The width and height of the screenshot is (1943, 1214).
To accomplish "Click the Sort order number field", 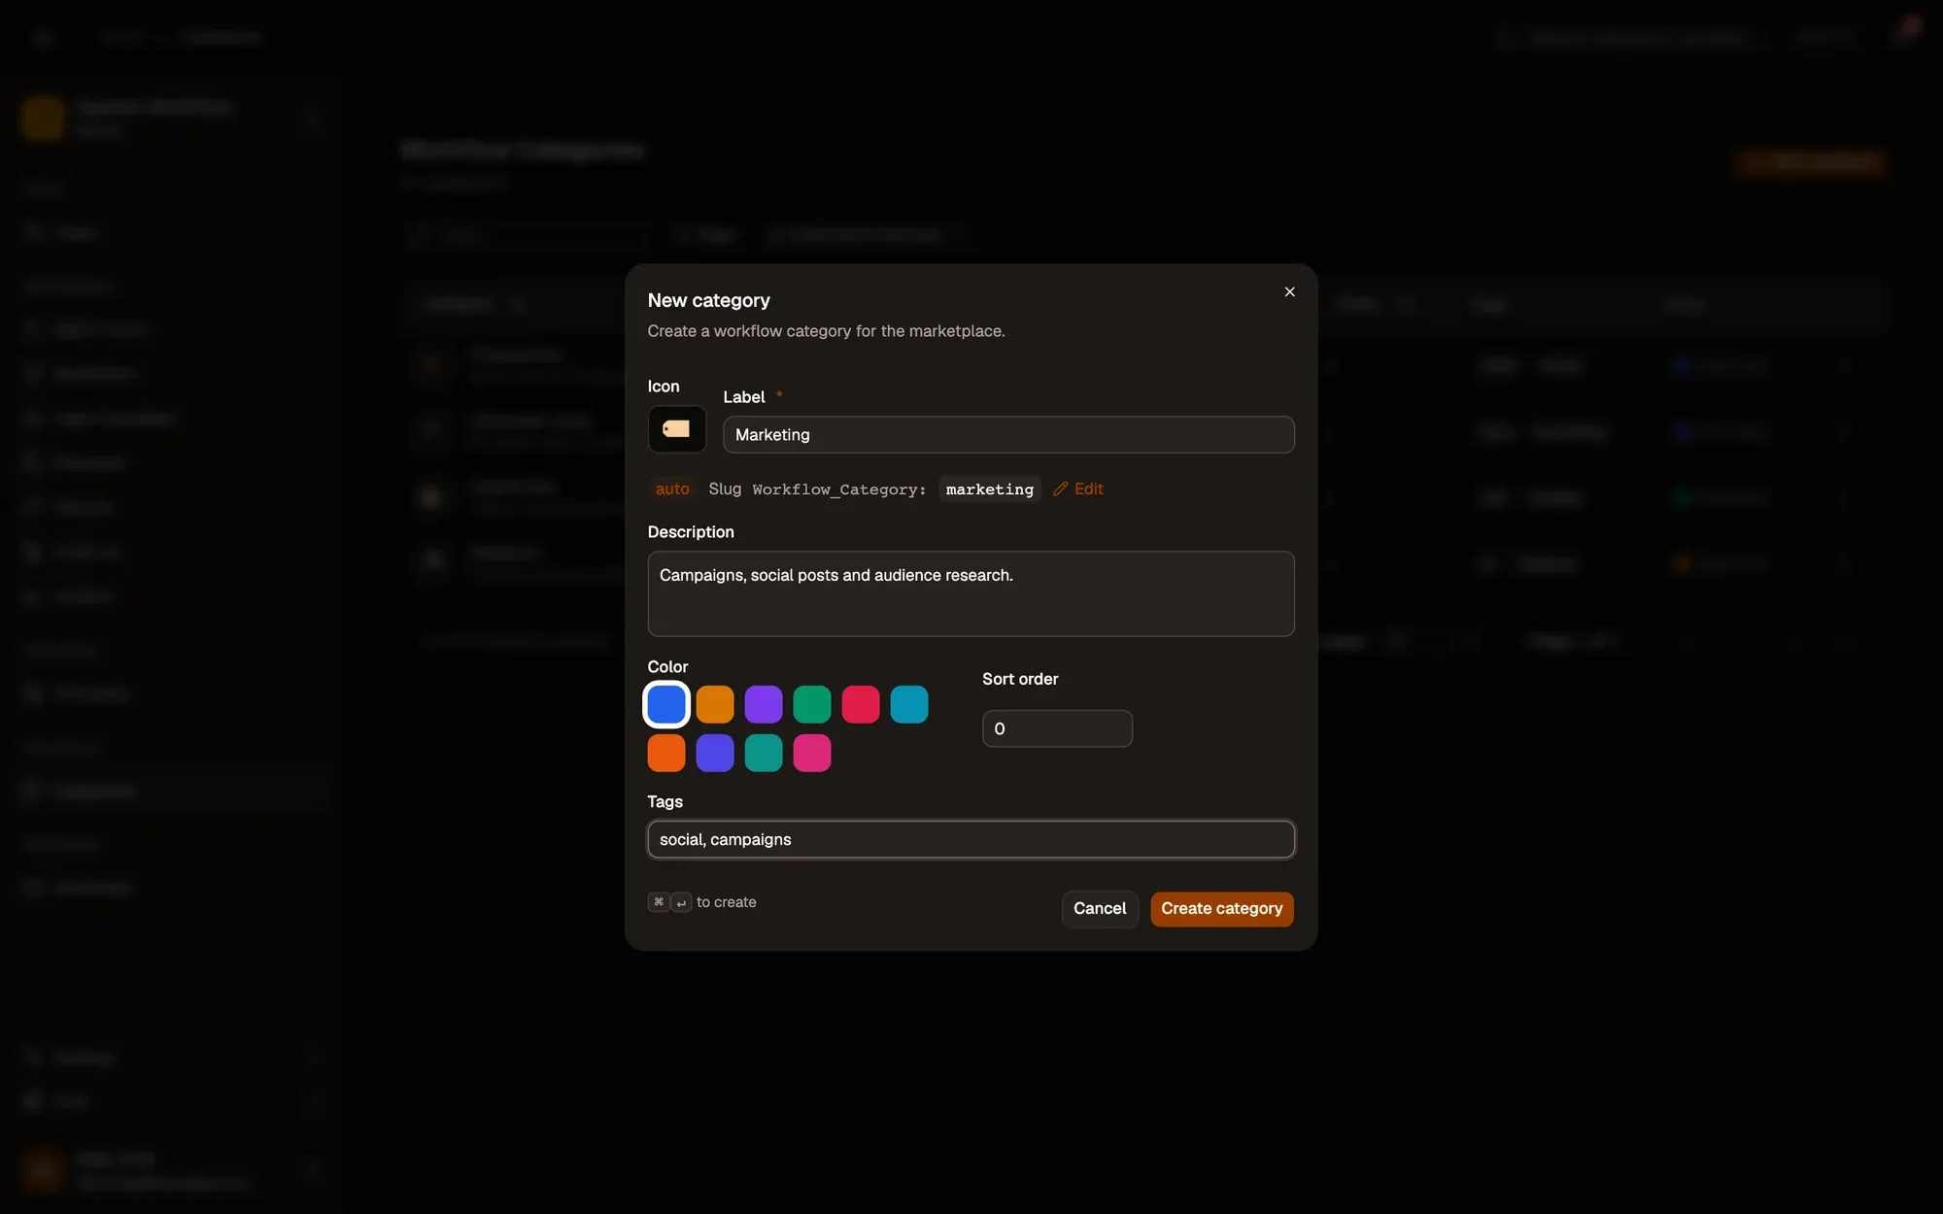I will coord(1057,728).
